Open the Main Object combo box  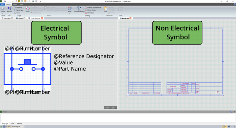point(18,127)
